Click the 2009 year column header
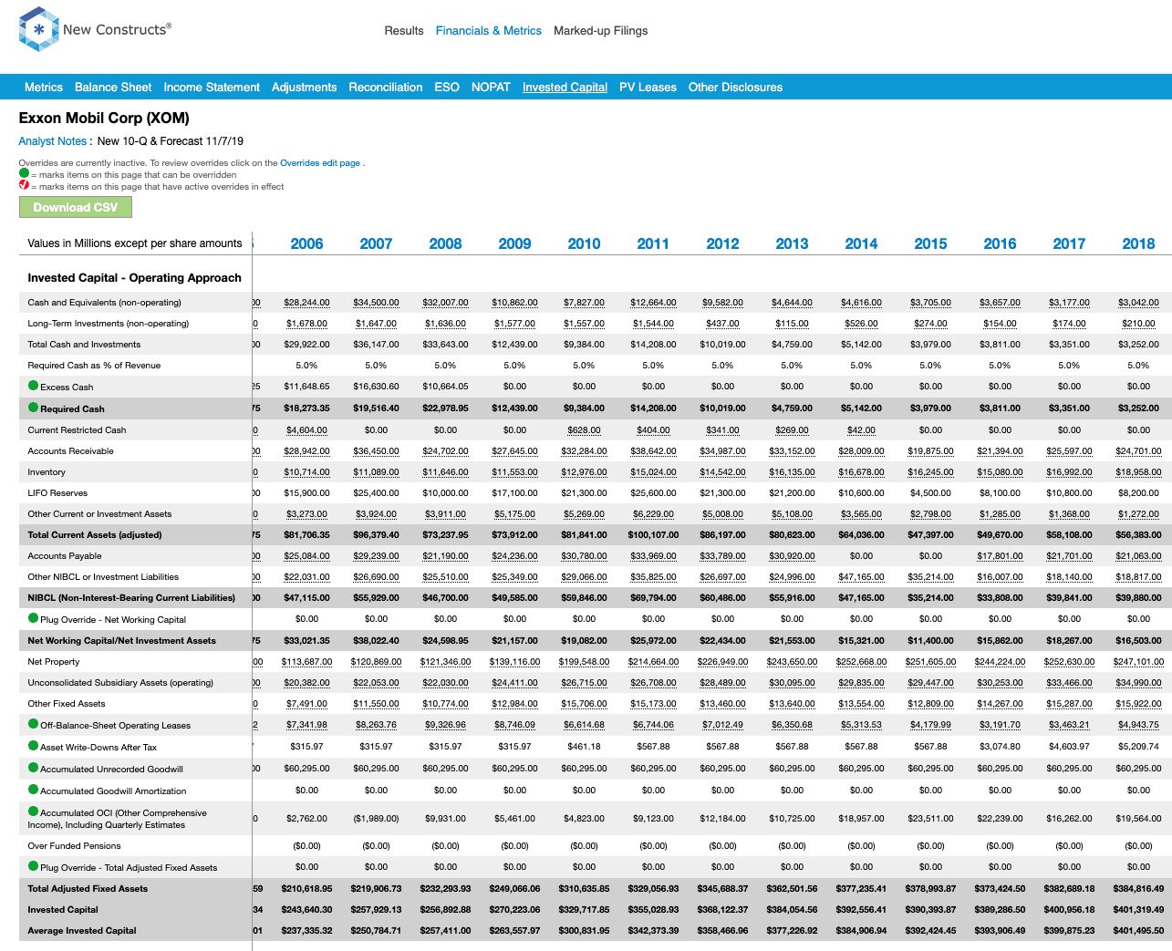The width and height of the screenshot is (1172, 951). tap(514, 243)
